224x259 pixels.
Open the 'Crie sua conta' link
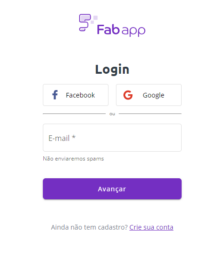pyautogui.click(x=151, y=227)
